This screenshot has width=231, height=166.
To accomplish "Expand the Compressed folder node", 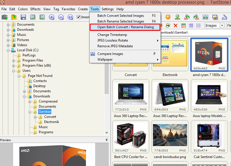I will (30, 102).
